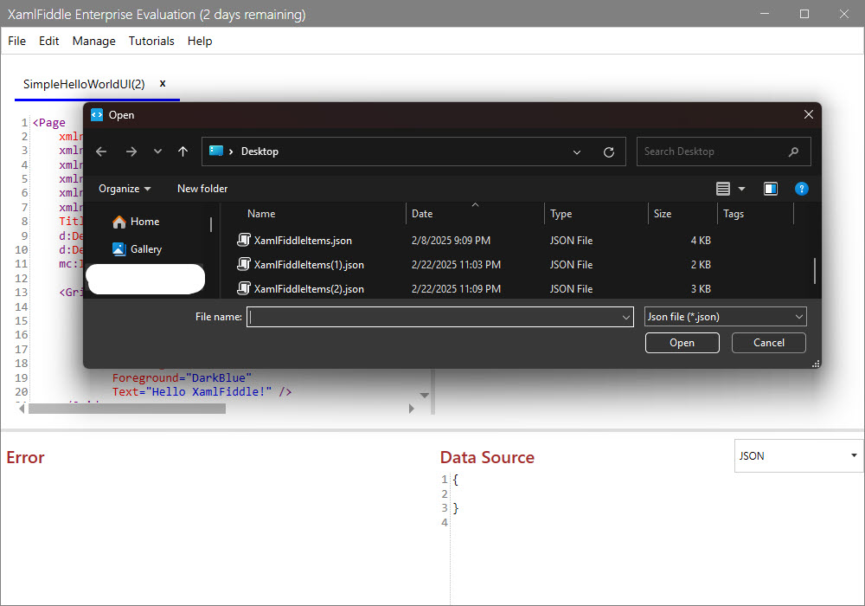Screen dimensions: 865x606
Task: Select XamlFiddleItems(2).json file
Action: point(309,289)
